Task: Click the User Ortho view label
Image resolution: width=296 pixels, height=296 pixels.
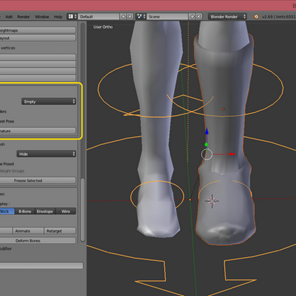Action: 103,27
